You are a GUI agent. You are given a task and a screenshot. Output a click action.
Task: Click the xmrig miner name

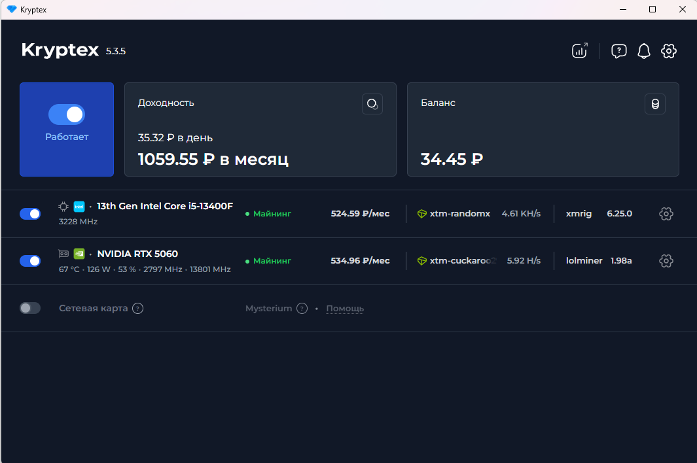pyautogui.click(x=579, y=214)
